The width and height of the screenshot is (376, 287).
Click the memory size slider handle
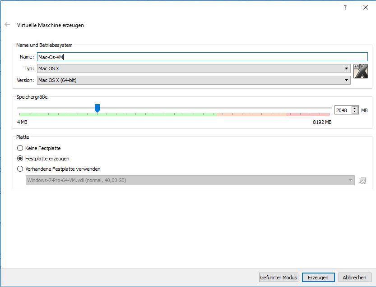pos(97,108)
